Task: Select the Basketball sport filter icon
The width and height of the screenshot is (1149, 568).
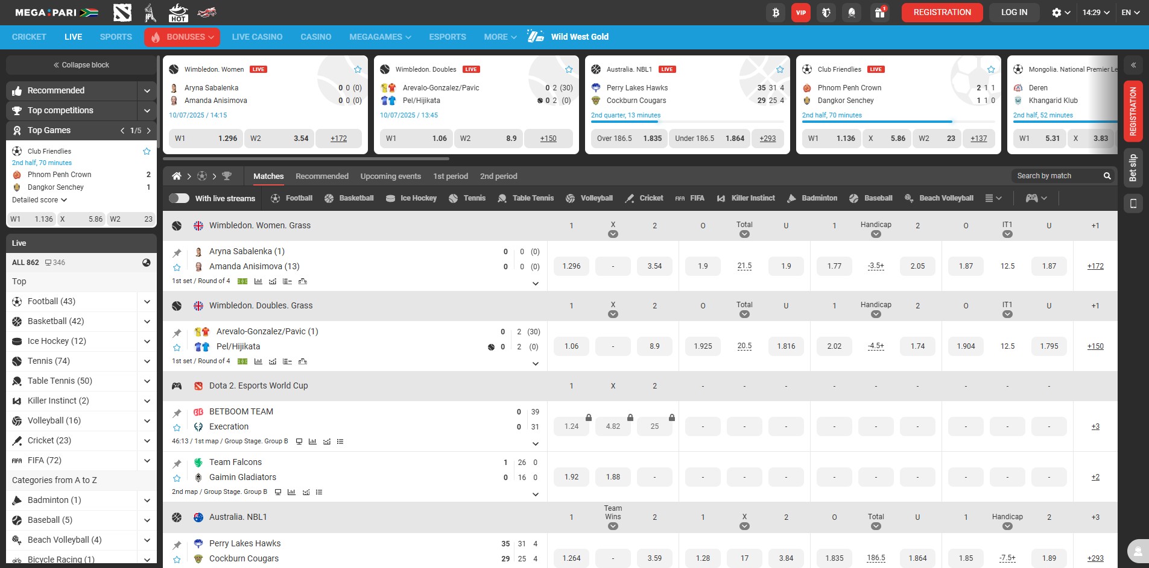Action: coord(329,198)
